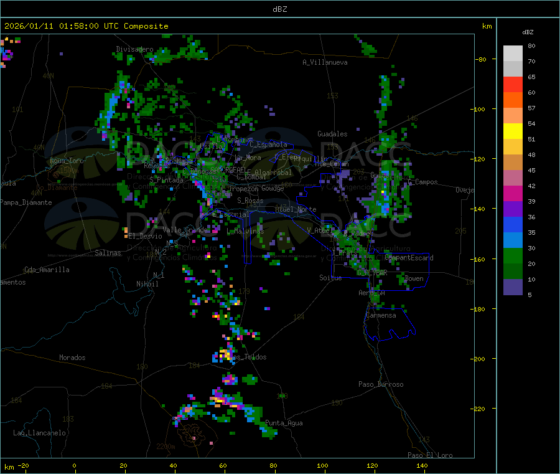Viewport: 560px width, 474px height.
Task: Click the 45 dBZ brown legend swatch
Action: (513, 163)
